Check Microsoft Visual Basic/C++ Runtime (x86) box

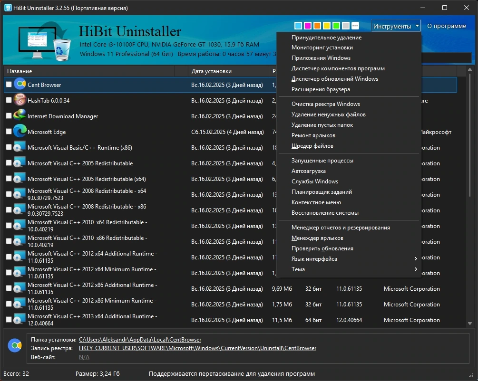[x=9, y=147]
